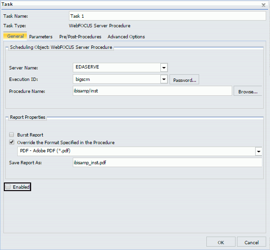The width and height of the screenshot is (270, 250).
Task: Tick the Enabled checkbox
Action: coord(8,187)
